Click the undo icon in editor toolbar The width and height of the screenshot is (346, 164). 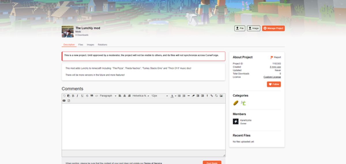(64, 96)
